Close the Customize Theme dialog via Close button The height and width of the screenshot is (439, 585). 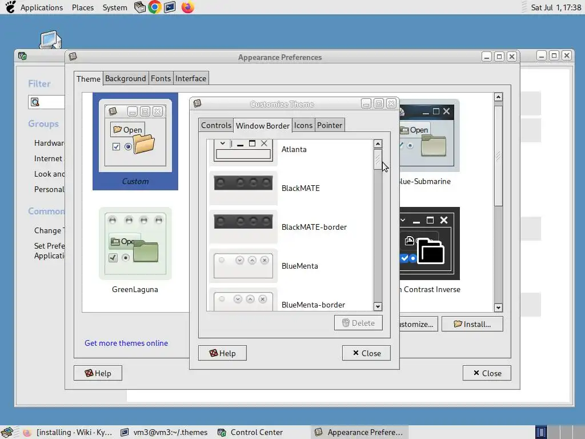click(366, 353)
